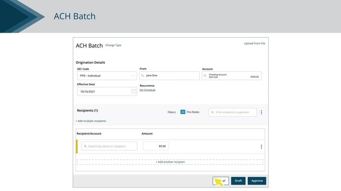Click the Draft button
Screen dimensions: 341x191
[x=238, y=181]
